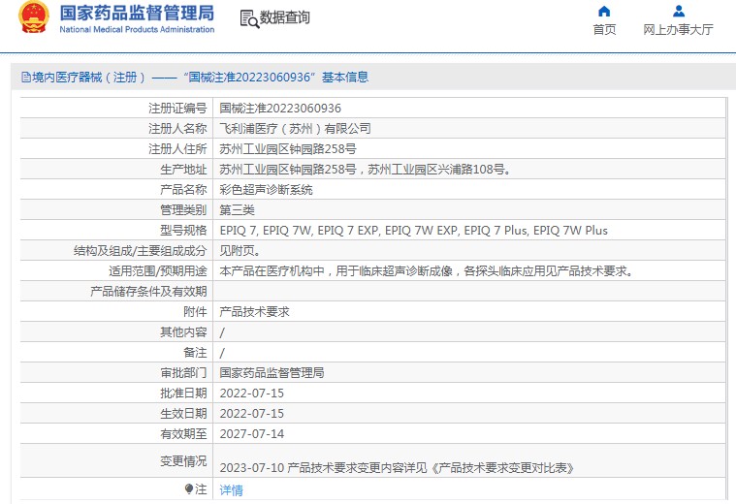The width and height of the screenshot is (736, 504).
Task: Click the 注册人名称 label
Action: (177, 129)
